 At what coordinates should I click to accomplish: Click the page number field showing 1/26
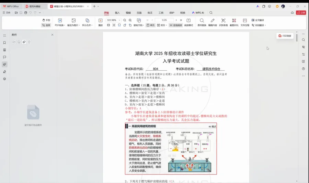click(164, 20)
